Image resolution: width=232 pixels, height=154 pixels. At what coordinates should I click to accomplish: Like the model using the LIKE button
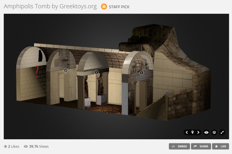(220, 146)
